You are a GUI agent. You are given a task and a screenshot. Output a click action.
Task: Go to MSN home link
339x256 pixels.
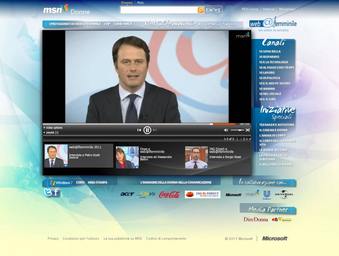coord(250,9)
